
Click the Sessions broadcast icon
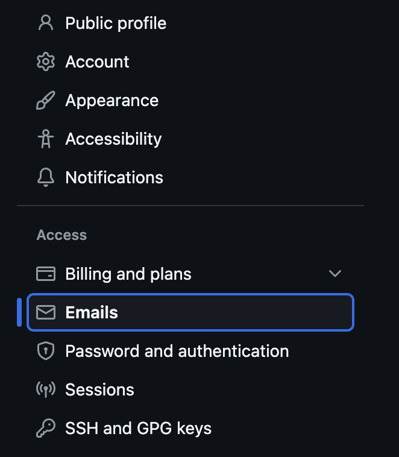pos(46,390)
